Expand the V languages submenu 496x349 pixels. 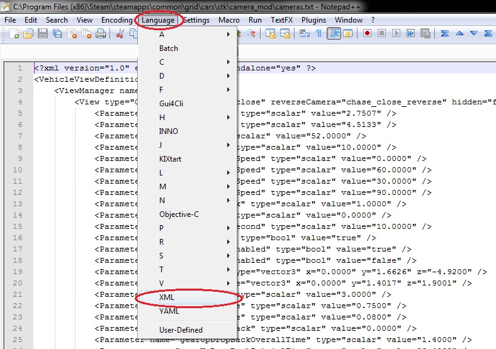[x=188, y=283]
